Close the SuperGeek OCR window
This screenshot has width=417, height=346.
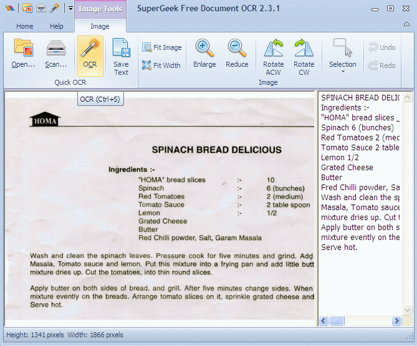click(x=406, y=9)
